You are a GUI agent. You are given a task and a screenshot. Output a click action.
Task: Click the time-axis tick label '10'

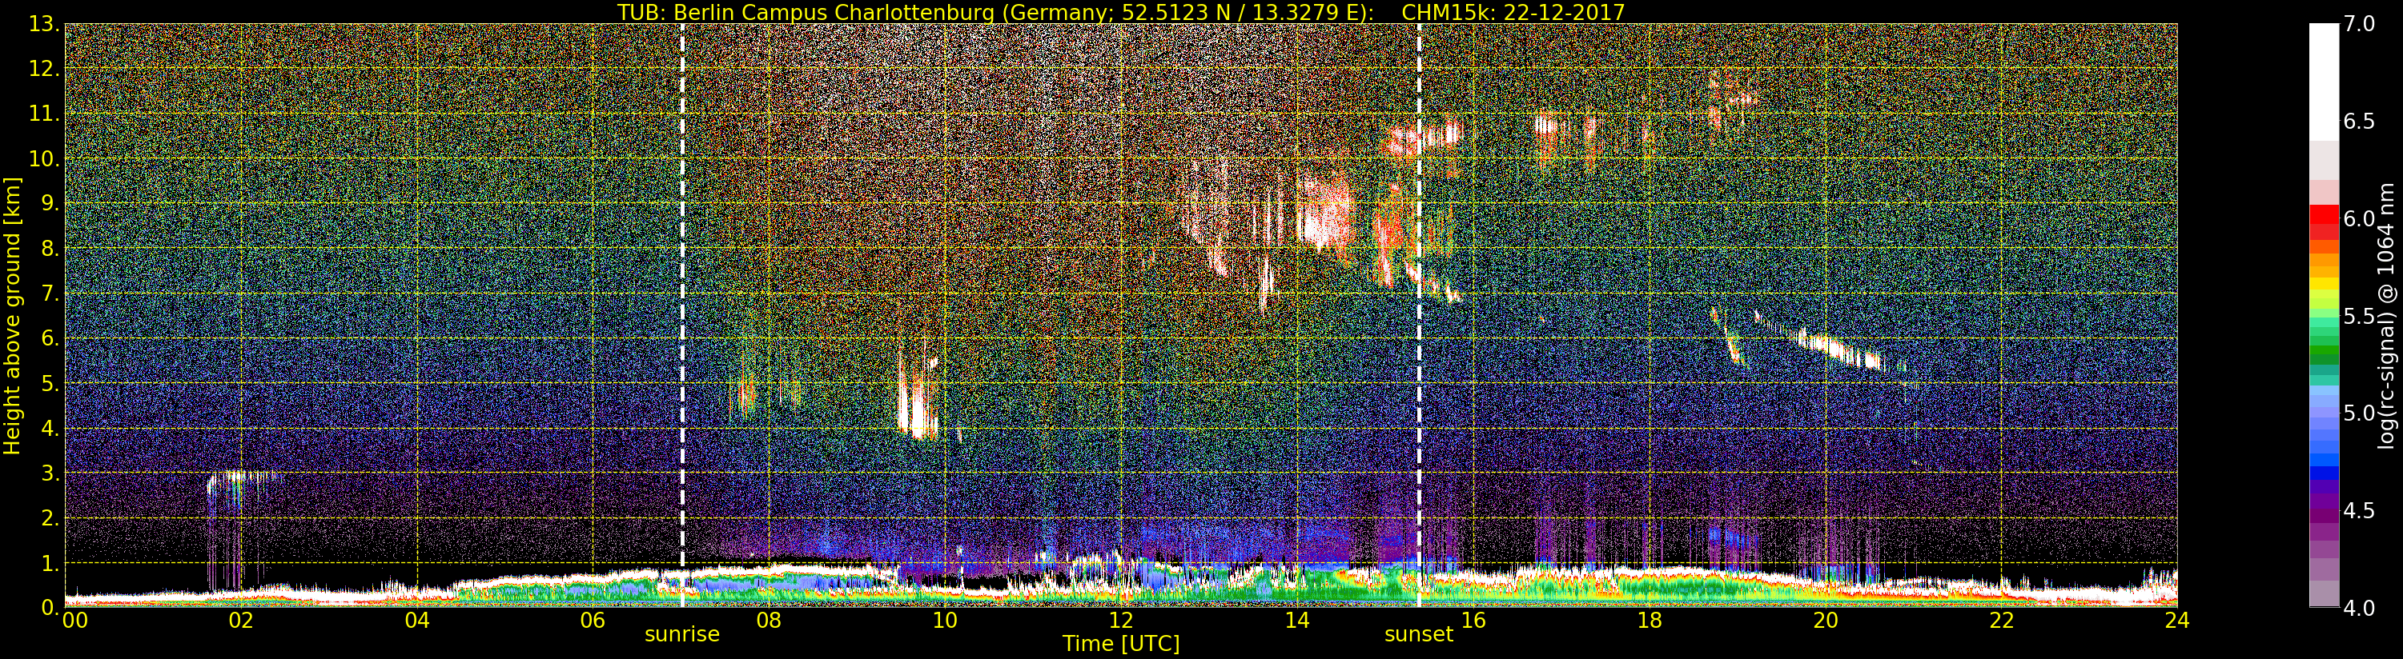coord(945,620)
